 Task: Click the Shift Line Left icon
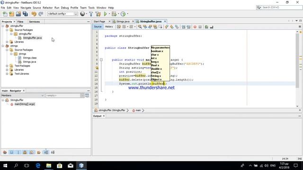(183, 27)
